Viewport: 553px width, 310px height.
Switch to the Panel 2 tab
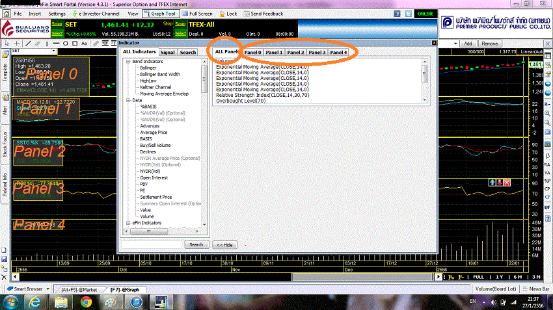point(295,52)
